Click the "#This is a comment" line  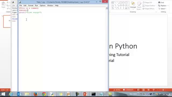point(29,8)
